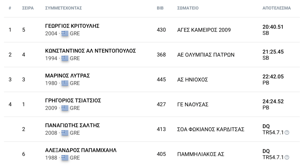Open club ΑΕ ΟΛΥΜΠΙΑΣ ΠΑΤΡΩΝ
Image resolution: width=306 pixels, height=166 pixels.
[x=206, y=55]
